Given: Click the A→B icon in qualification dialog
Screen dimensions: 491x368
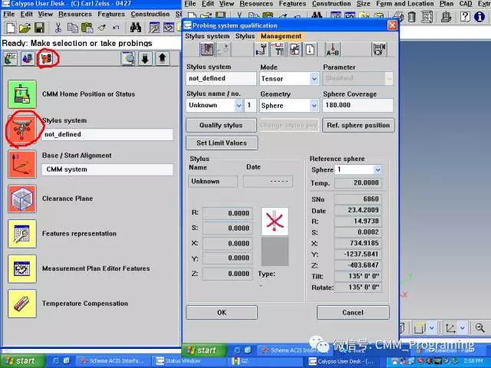Looking at the screenshot, I should tap(332, 49).
